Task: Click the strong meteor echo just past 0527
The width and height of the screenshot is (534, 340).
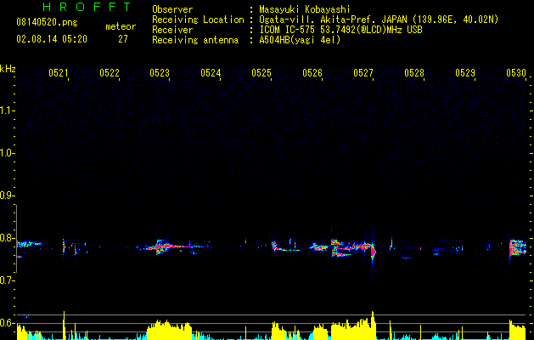Action: tap(373, 252)
